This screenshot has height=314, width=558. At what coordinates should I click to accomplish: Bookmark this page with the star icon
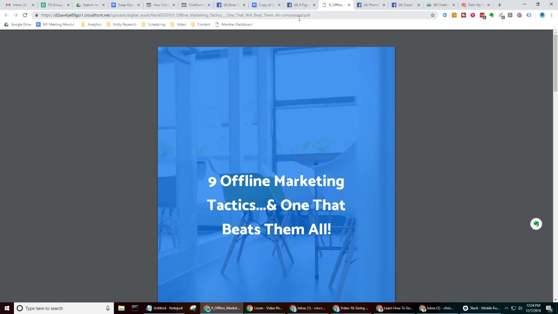432,15
